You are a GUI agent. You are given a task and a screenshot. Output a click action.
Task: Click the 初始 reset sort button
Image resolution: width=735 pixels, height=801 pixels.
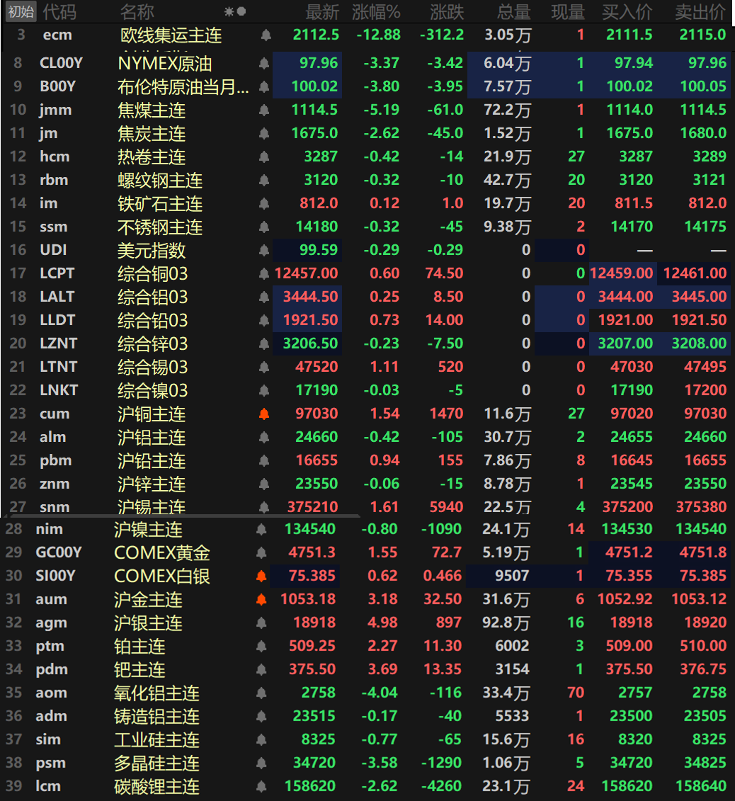pyautogui.click(x=21, y=11)
